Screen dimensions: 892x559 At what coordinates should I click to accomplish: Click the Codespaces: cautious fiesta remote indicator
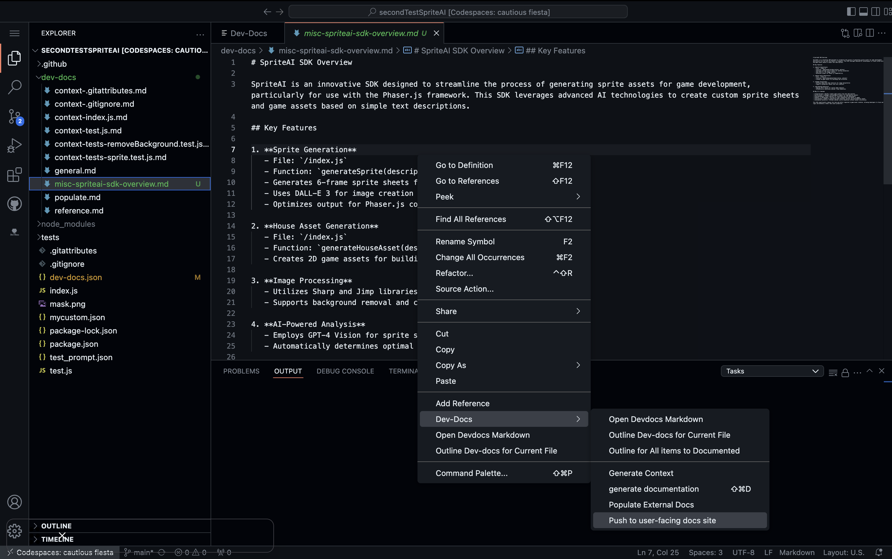(x=60, y=552)
